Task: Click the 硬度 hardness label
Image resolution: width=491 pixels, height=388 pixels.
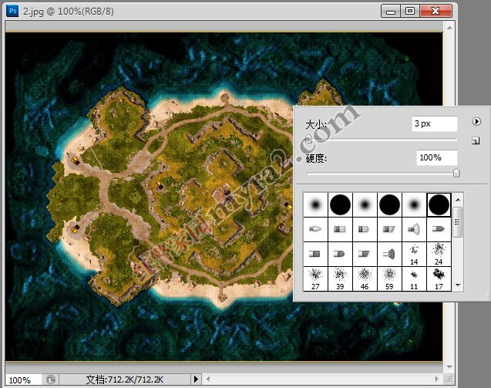Action: (316, 159)
